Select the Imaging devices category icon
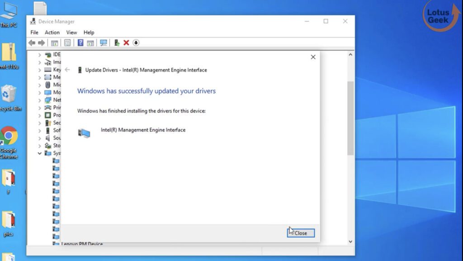This screenshot has width=463, height=261. click(x=48, y=62)
